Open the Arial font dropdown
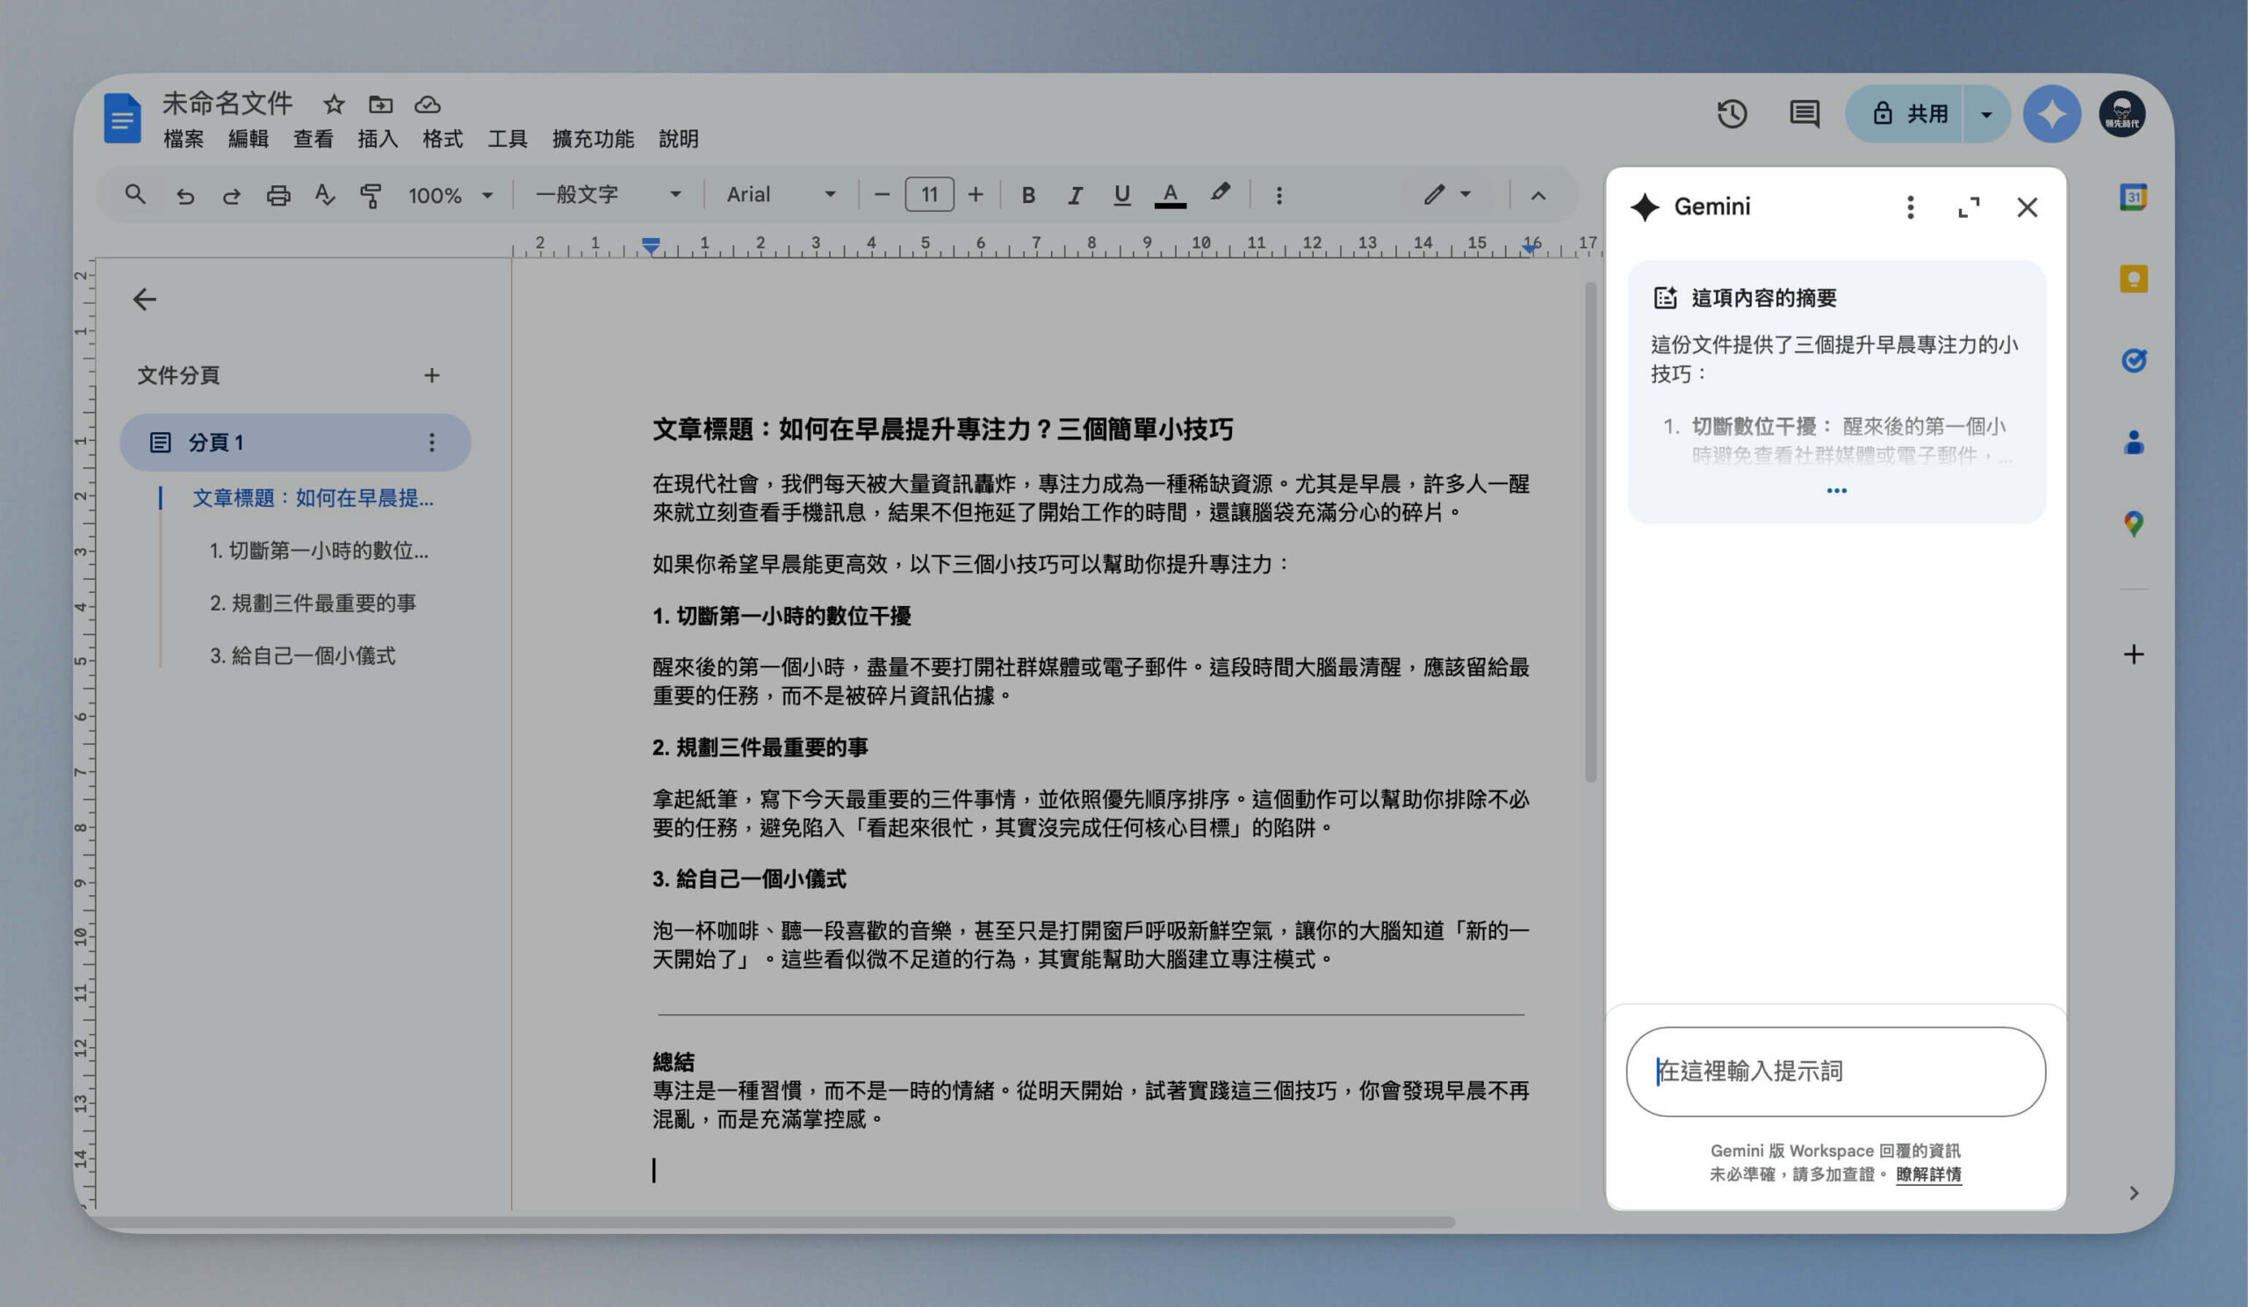The image size is (2248, 1307). tap(782, 194)
